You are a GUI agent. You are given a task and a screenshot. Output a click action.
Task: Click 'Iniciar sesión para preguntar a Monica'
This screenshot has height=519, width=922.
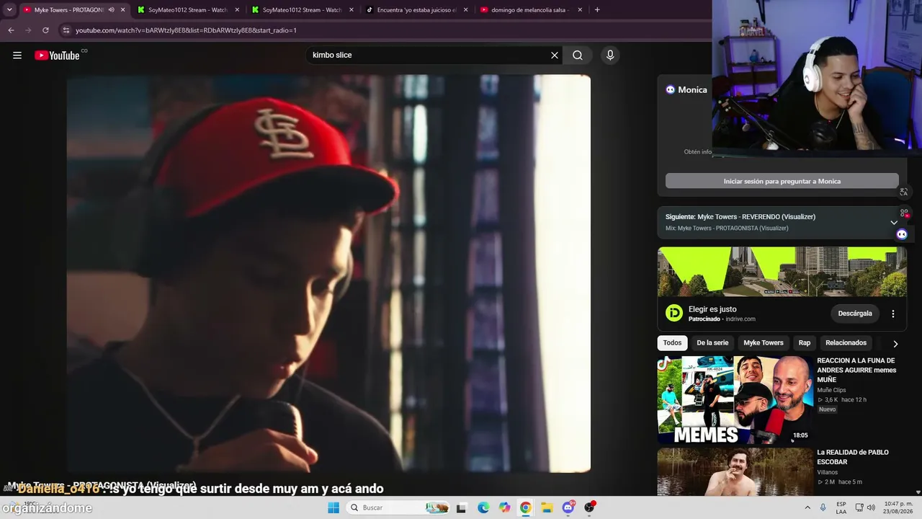tap(782, 181)
